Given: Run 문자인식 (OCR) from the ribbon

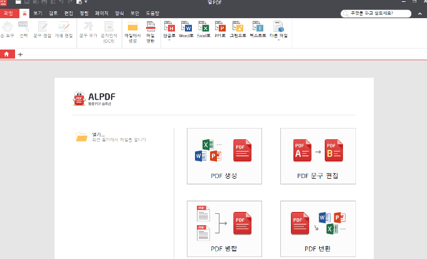Looking at the screenshot, I should click(x=109, y=32).
